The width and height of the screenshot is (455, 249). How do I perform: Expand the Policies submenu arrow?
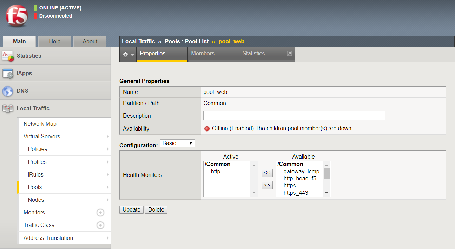pos(108,149)
